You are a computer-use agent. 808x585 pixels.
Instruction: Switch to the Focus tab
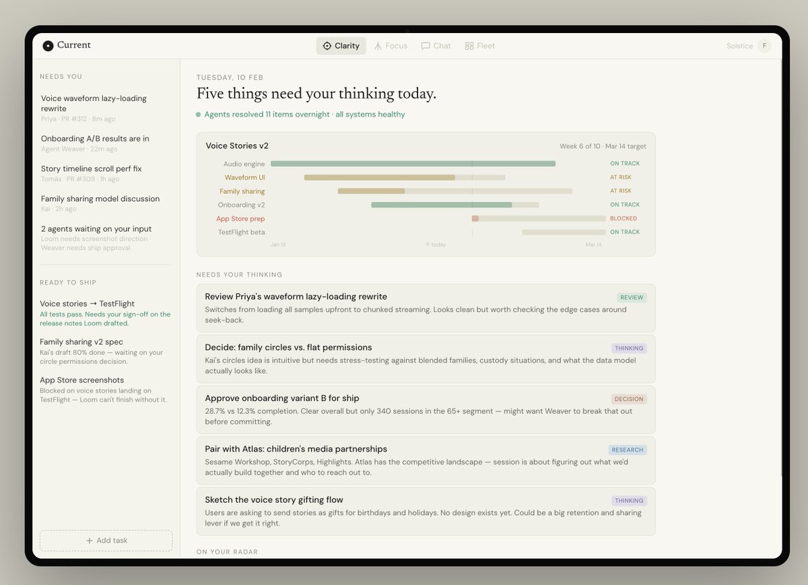click(391, 46)
